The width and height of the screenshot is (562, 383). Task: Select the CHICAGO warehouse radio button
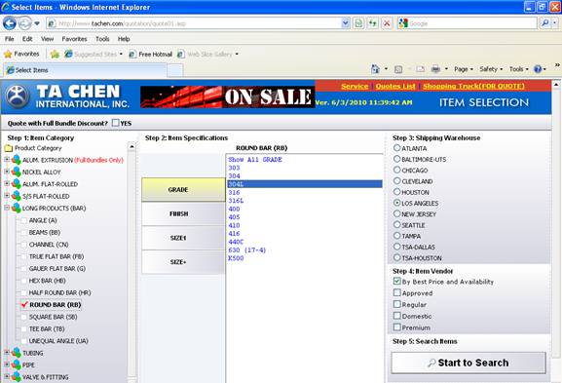(x=396, y=170)
